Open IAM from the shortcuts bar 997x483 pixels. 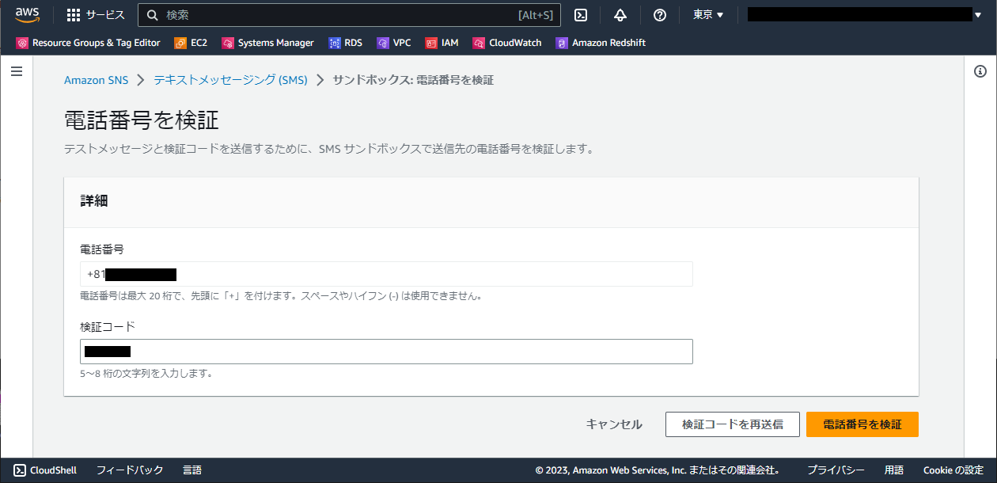pos(441,43)
